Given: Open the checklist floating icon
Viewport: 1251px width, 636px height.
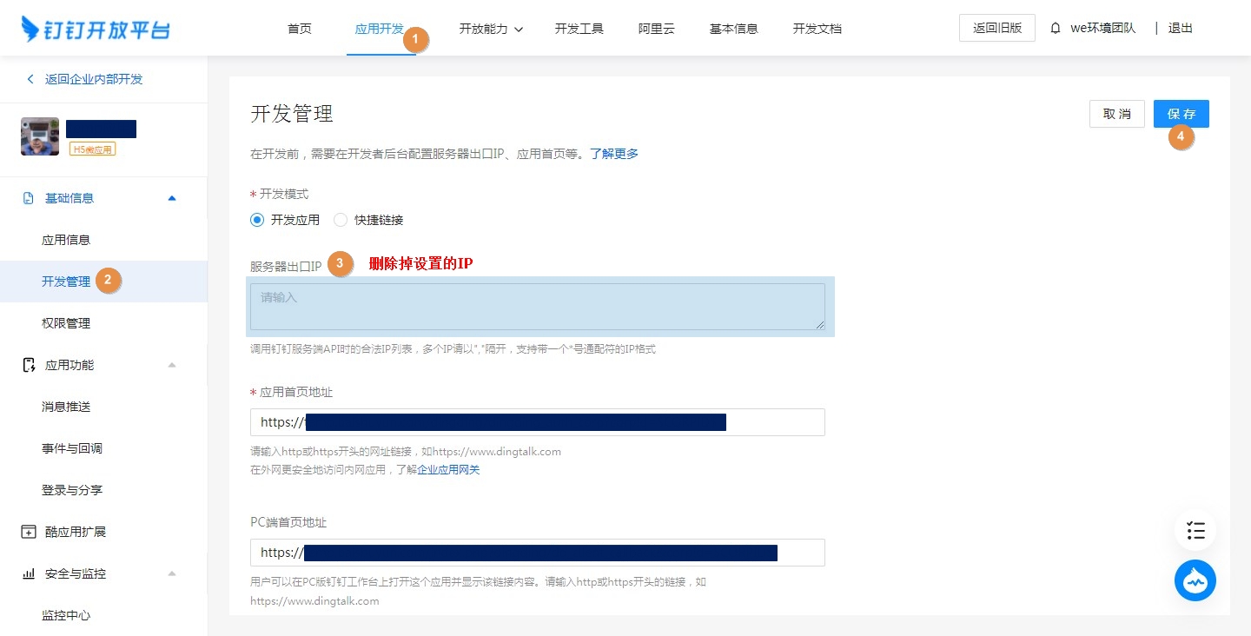Looking at the screenshot, I should (1195, 530).
